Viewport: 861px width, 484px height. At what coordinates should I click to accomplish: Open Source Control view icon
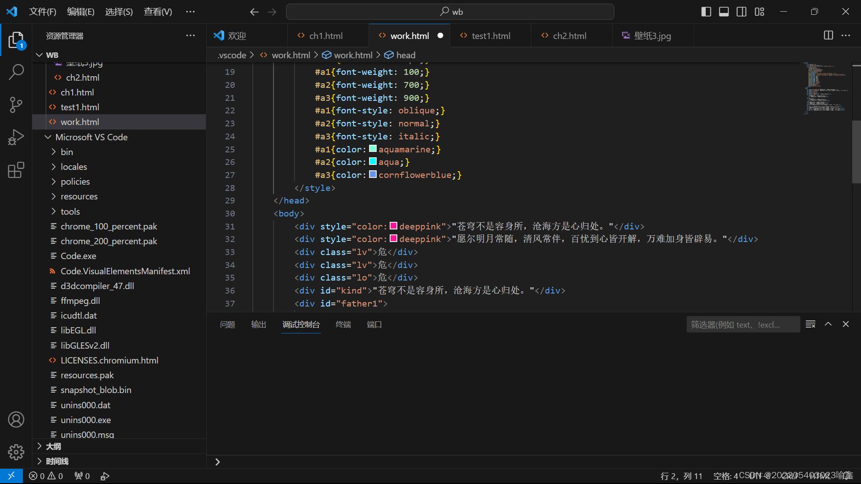[16, 105]
